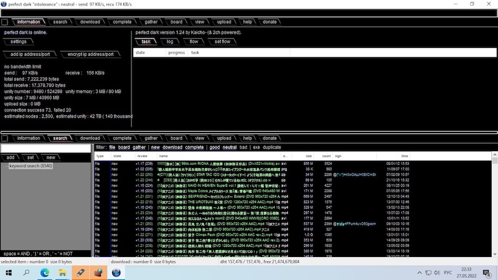The height and width of the screenshot is (280, 498).
Task: Toggle the 'bad' filter option
Action: [x=243, y=147]
